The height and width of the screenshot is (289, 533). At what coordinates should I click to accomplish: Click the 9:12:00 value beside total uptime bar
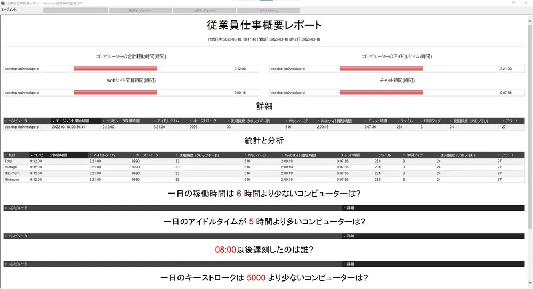pos(240,69)
